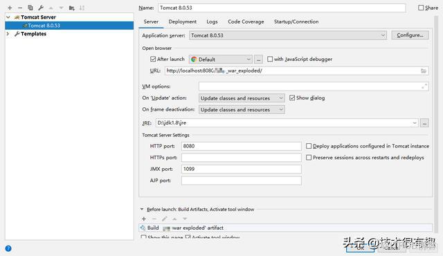Viewport: 443px width, 256px height.
Task: Select the Build war exploded artifact row
Action: [286, 228]
